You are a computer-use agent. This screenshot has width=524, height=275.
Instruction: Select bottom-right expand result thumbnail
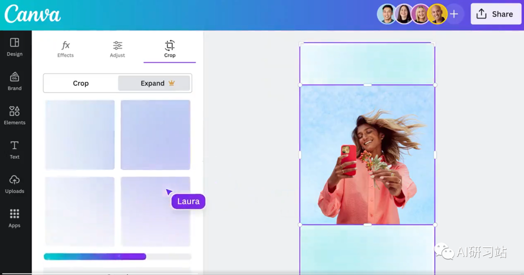click(155, 211)
